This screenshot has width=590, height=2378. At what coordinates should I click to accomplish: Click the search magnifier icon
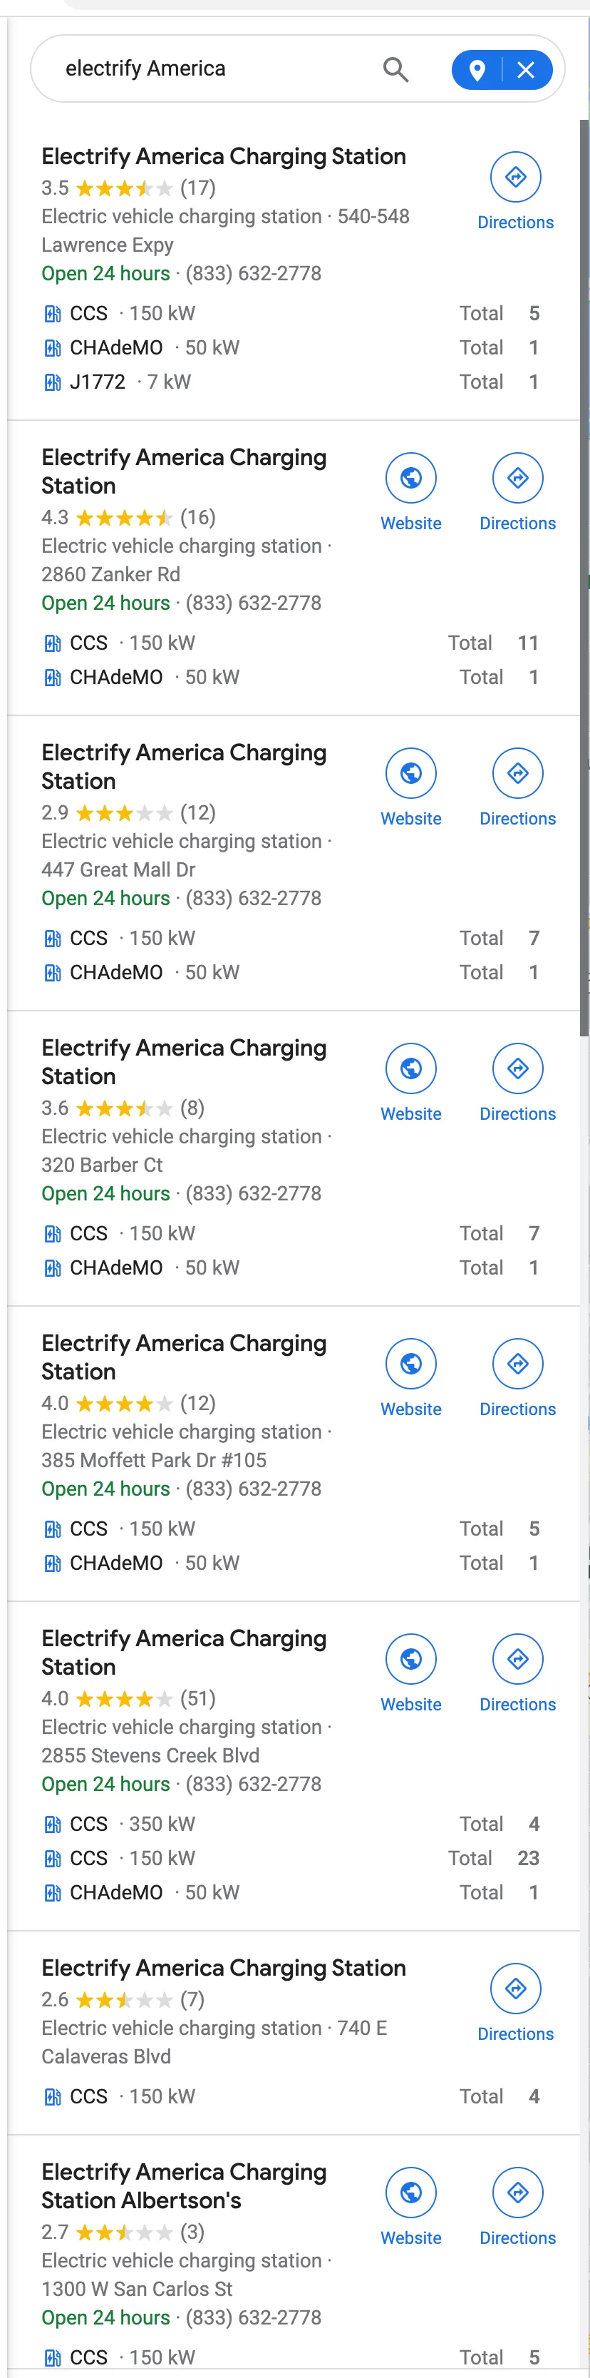(x=395, y=69)
